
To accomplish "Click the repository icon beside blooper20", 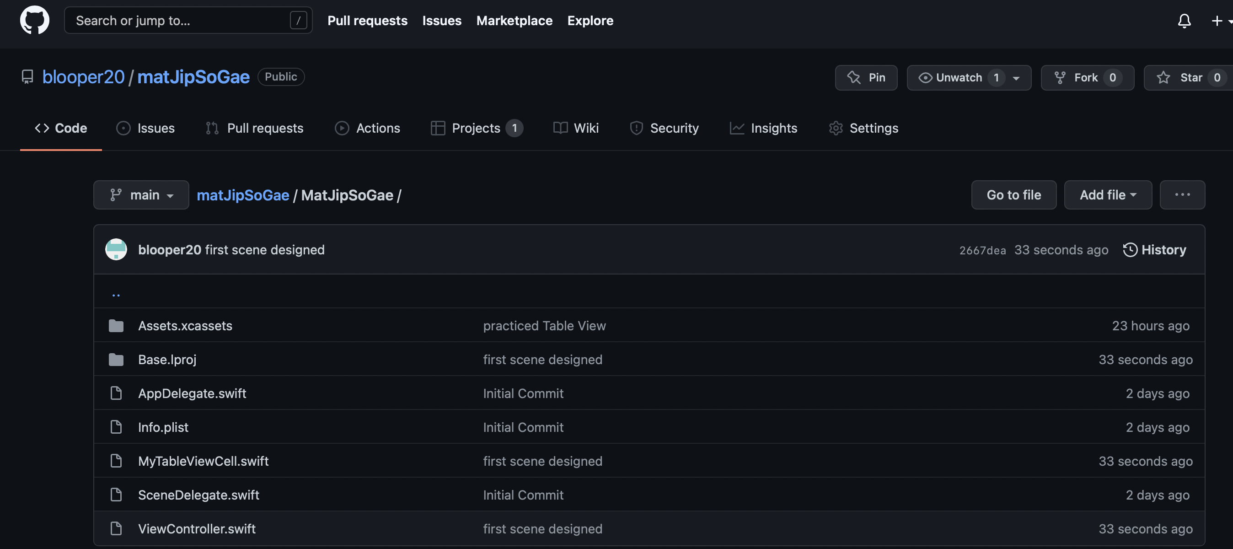I will pos(27,77).
